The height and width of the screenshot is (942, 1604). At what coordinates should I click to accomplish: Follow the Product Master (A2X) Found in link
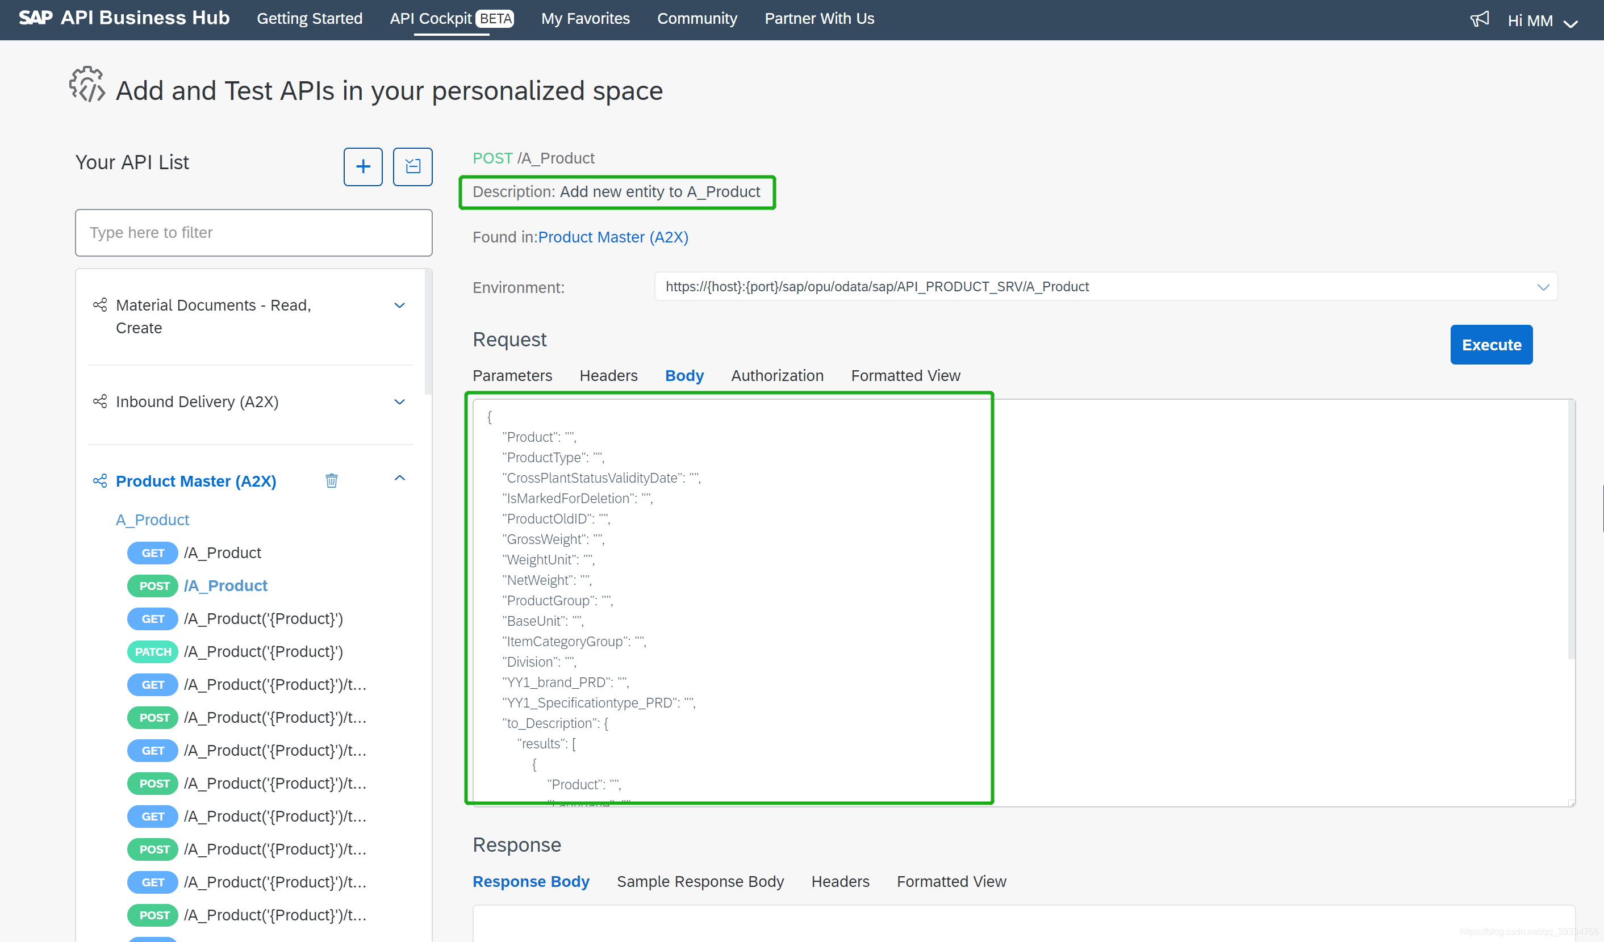pos(613,237)
